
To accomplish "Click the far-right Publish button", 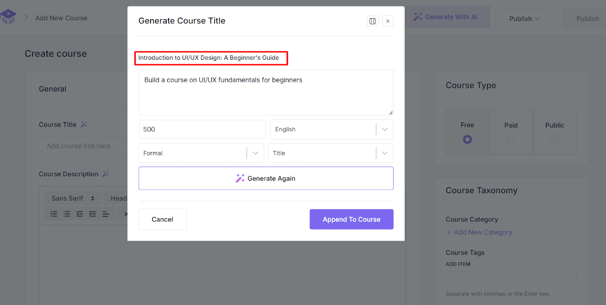I will (x=585, y=19).
